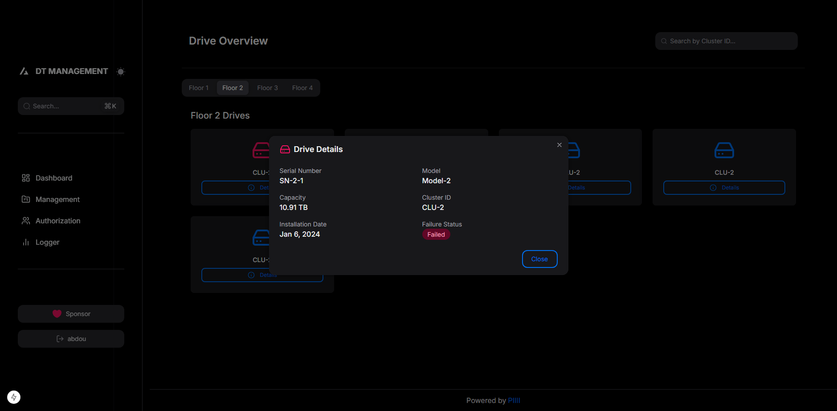Image resolution: width=837 pixels, height=411 pixels.
Task: Click the Search by Cluster ID field
Action: click(x=726, y=41)
